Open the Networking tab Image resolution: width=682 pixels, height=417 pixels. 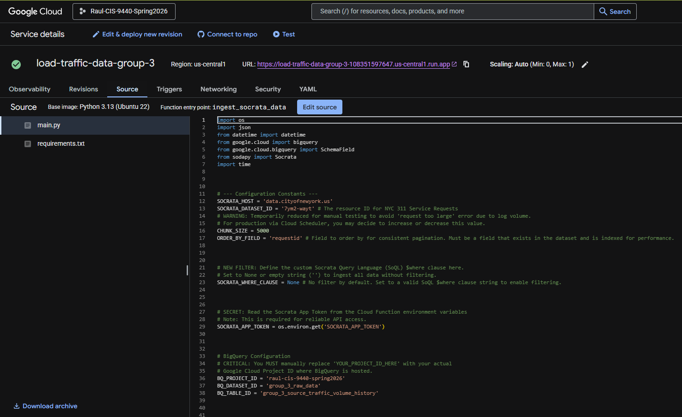(219, 89)
